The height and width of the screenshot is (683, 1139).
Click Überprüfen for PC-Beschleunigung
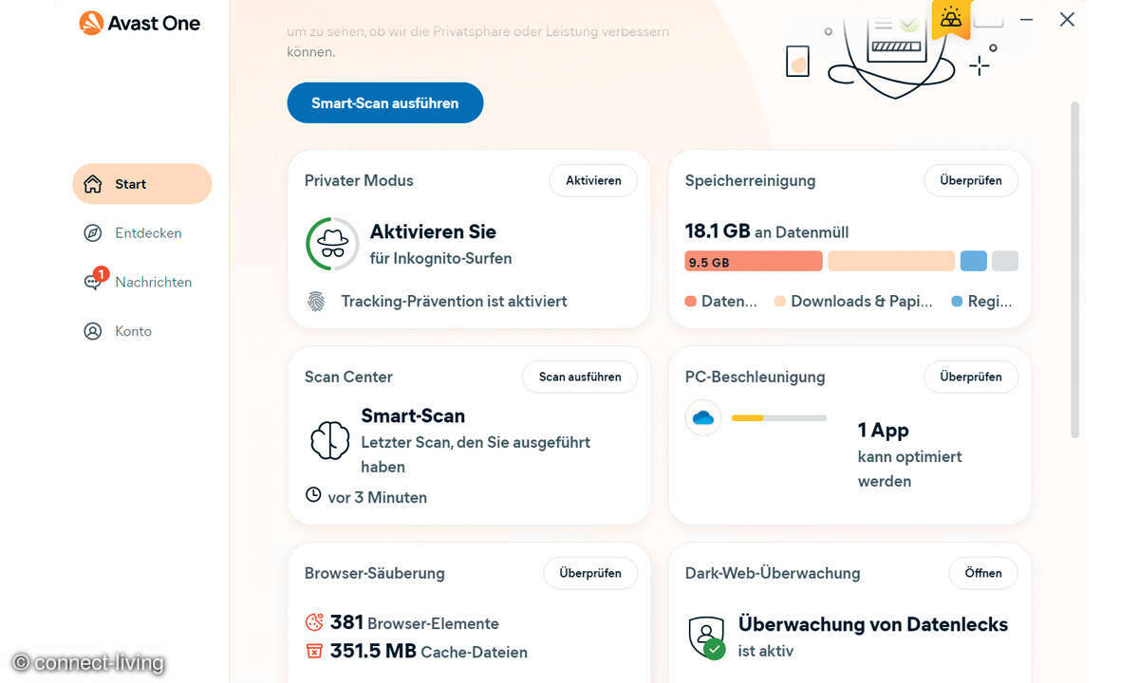[x=971, y=377]
